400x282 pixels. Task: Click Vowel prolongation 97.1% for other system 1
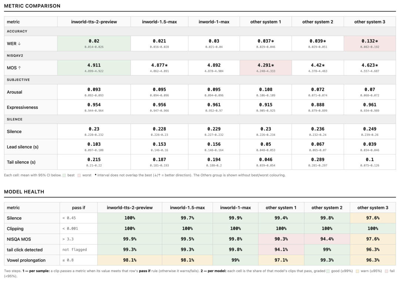coord(281,260)
